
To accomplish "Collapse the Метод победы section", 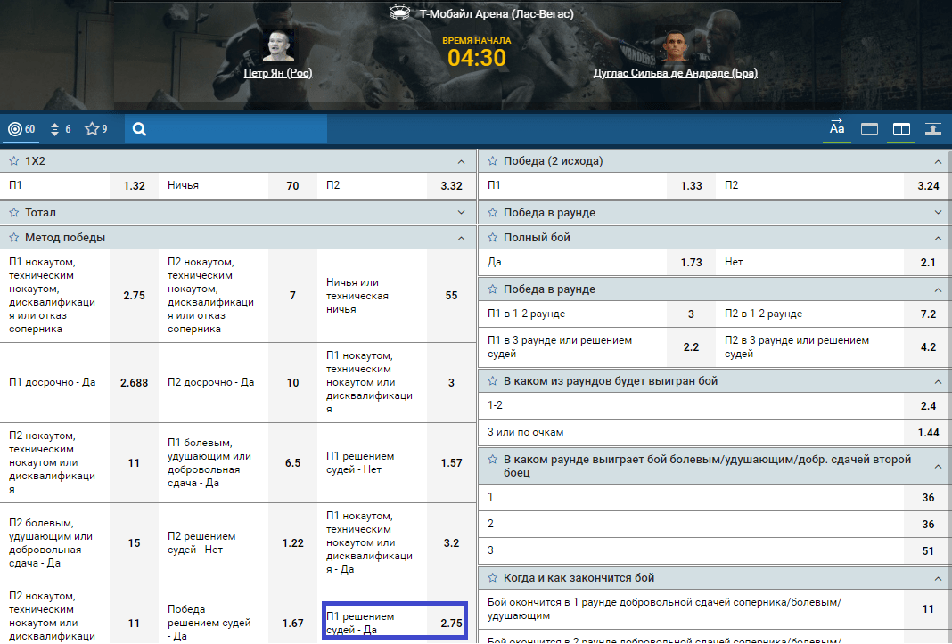I will click(462, 238).
